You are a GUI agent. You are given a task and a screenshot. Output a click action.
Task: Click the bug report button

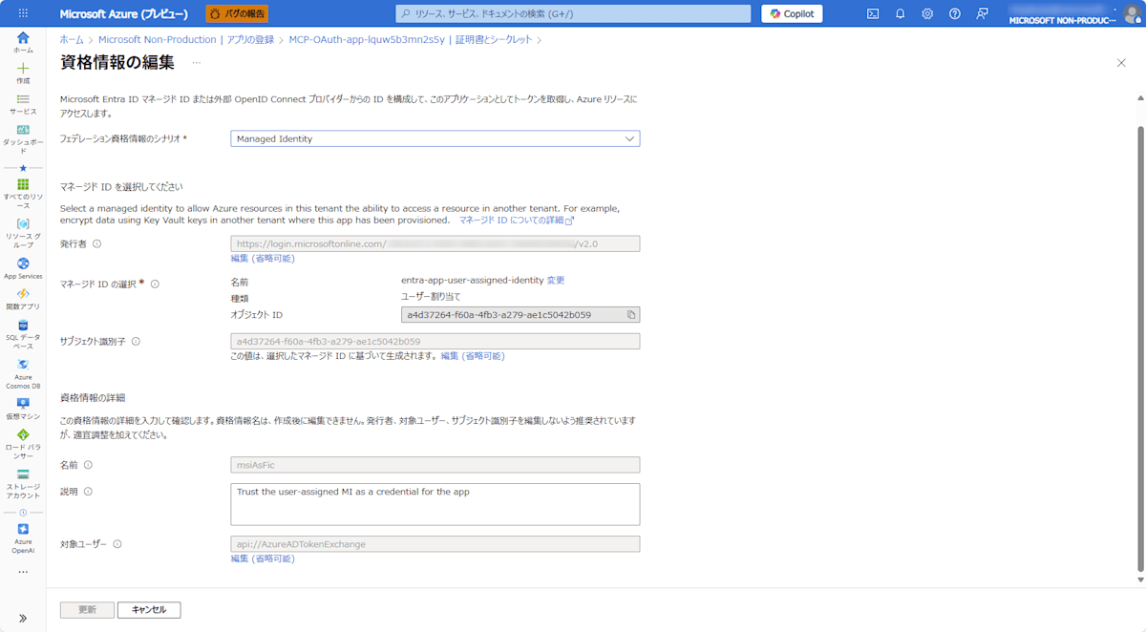point(237,13)
